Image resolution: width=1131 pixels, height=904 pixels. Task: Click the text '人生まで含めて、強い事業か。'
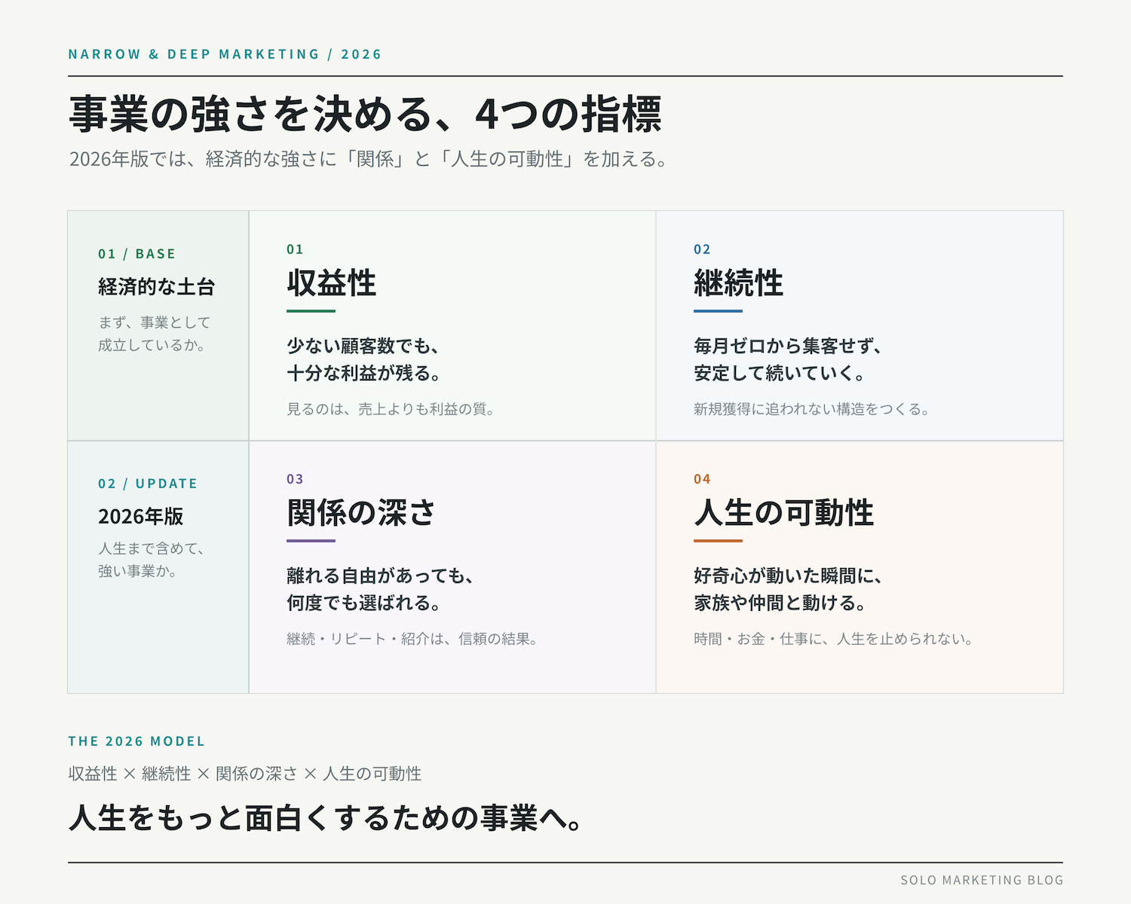152,560
